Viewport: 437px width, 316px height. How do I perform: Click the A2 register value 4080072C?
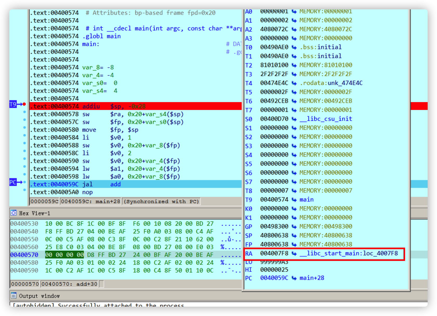[274, 29]
